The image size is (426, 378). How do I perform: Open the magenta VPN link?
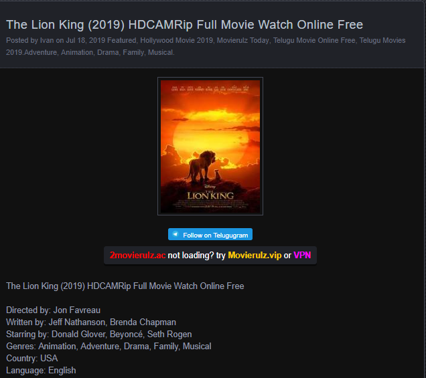302,256
